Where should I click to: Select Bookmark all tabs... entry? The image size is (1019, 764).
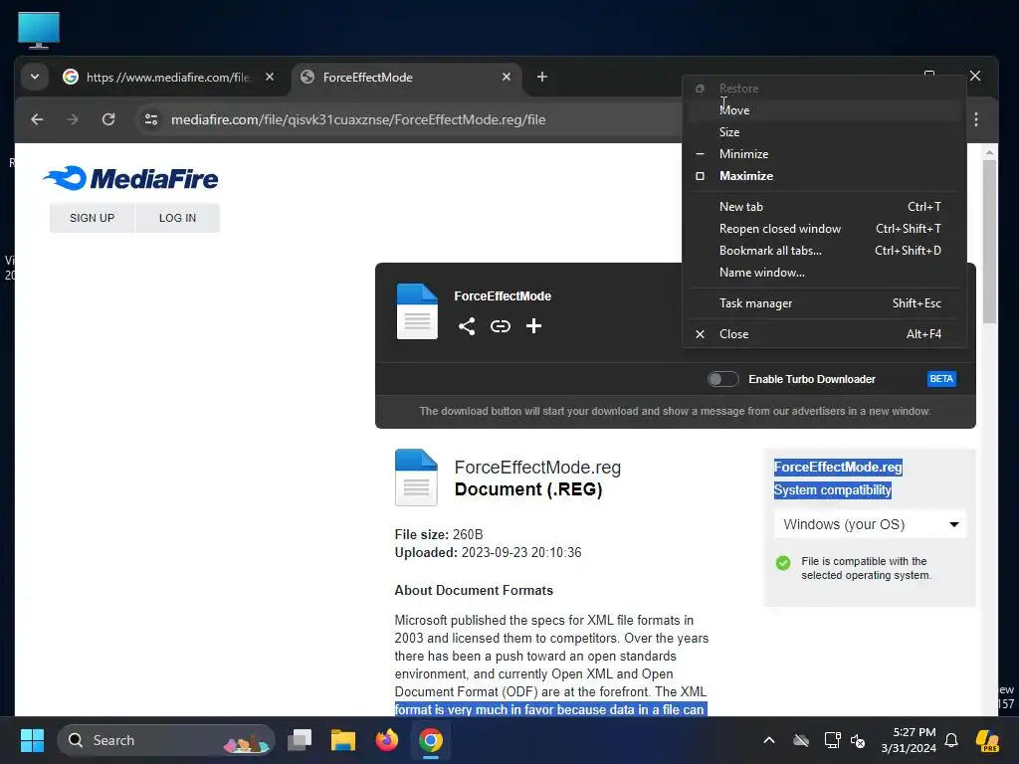click(x=824, y=251)
